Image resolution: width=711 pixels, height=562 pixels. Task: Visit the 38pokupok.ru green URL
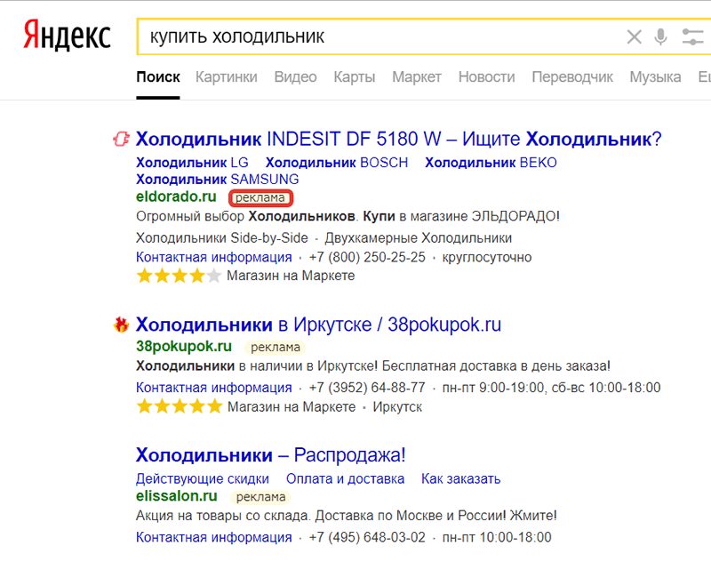pyautogui.click(x=184, y=346)
